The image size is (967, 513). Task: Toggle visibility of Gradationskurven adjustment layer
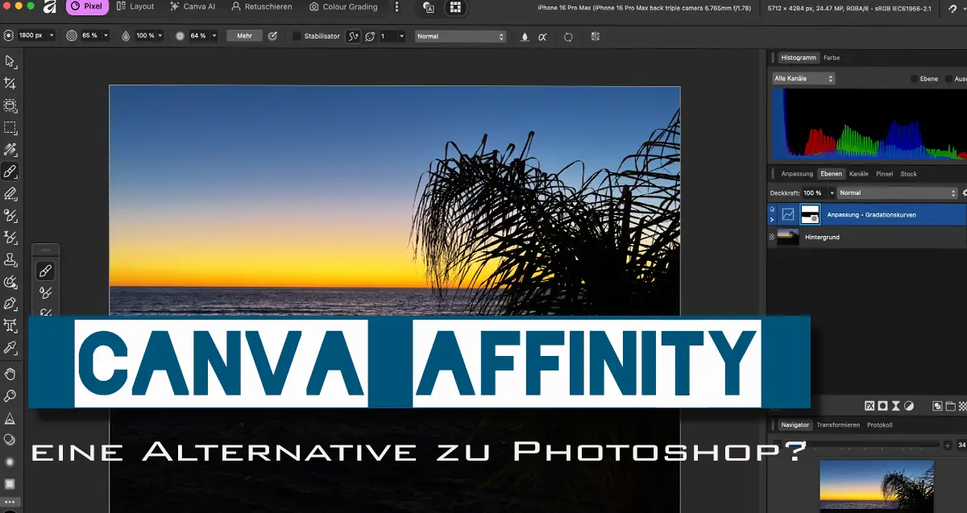(x=772, y=210)
